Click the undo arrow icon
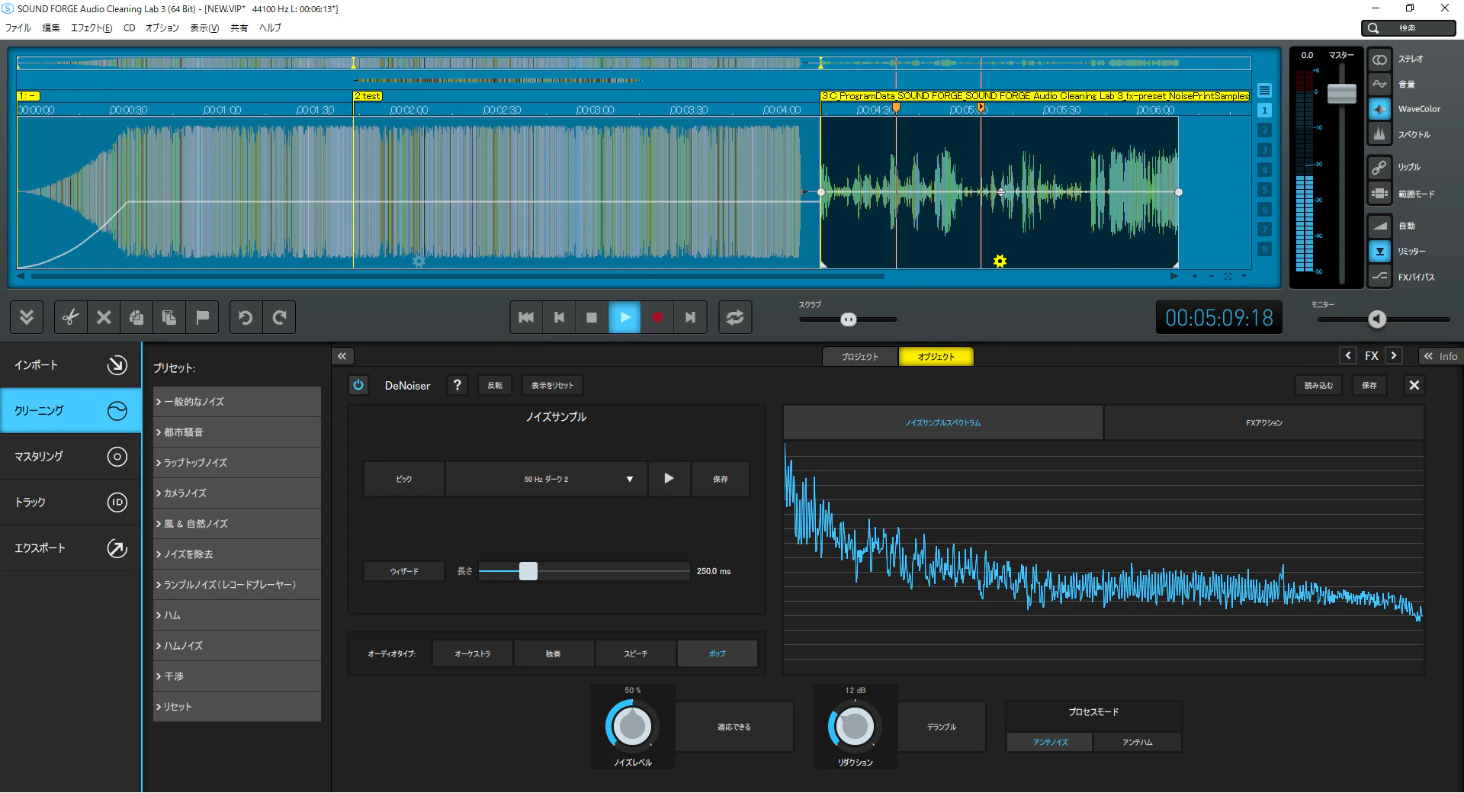The height and width of the screenshot is (793, 1464). point(246,317)
